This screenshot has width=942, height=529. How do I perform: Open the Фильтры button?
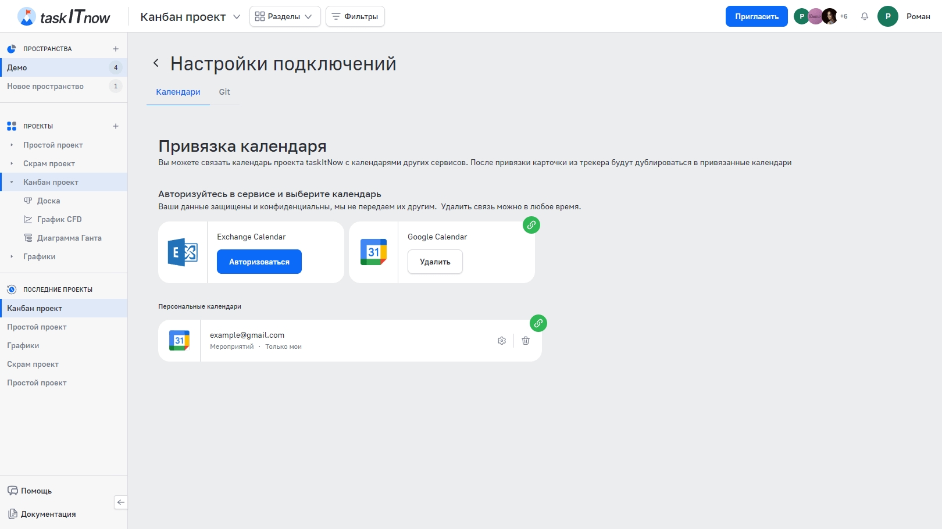355,16
